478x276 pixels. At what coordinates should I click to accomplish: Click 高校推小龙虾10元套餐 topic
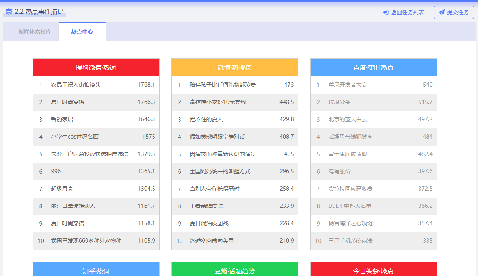218,102
